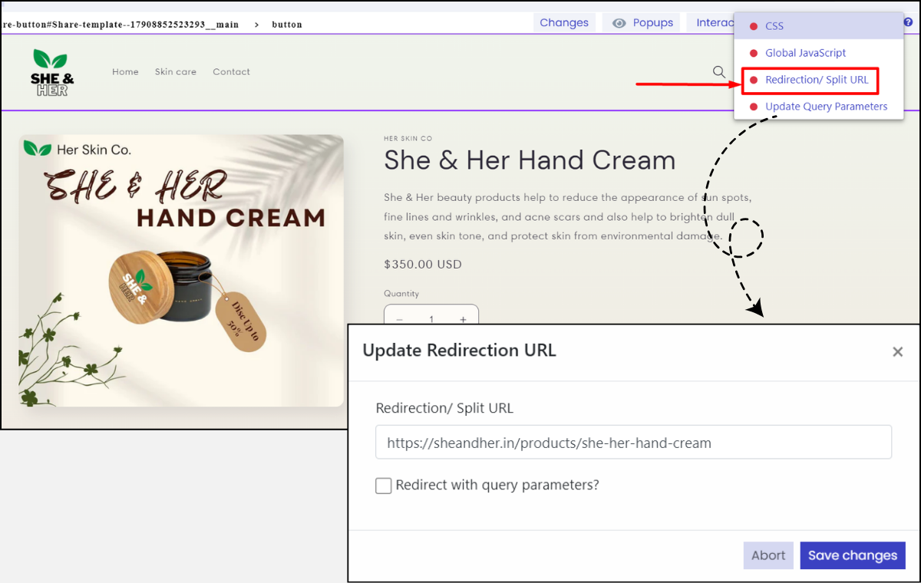
Task: Open the Popups eye toggle
Action: [x=642, y=23]
